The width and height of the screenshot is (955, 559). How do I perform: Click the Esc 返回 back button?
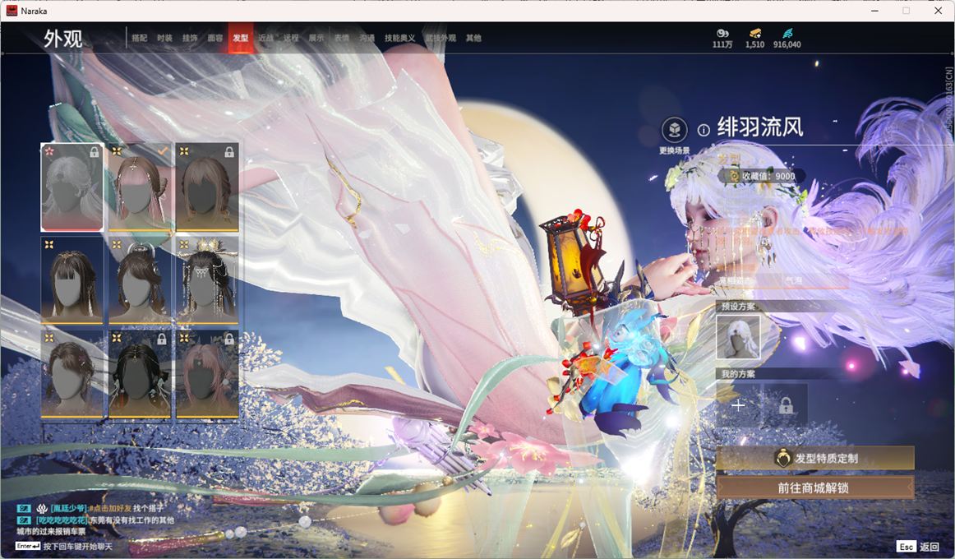point(917,547)
